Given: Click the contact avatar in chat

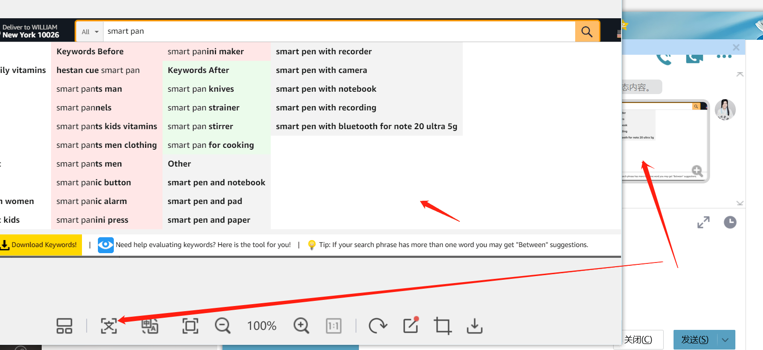Looking at the screenshot, I should click(x=725, y=110).
